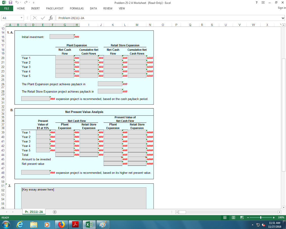Image resolution: width=286 pixels, height=229 pixels.
Task: Switch to the FORMULAS ribbon tab
Action: 77,8
